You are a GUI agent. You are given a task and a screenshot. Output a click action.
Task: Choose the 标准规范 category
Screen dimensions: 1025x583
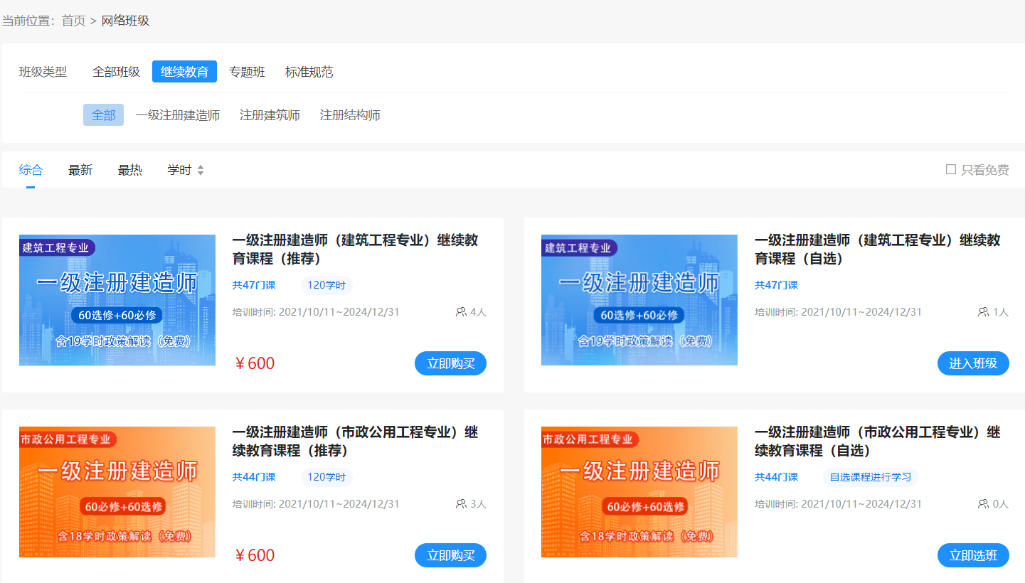click(x=309, y=72)
